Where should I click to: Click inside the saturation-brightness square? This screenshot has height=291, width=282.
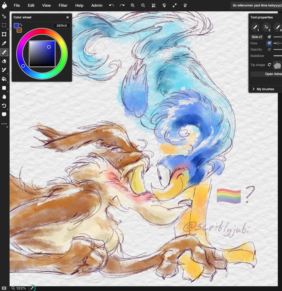pyautogui.click(x=42, y=54)
